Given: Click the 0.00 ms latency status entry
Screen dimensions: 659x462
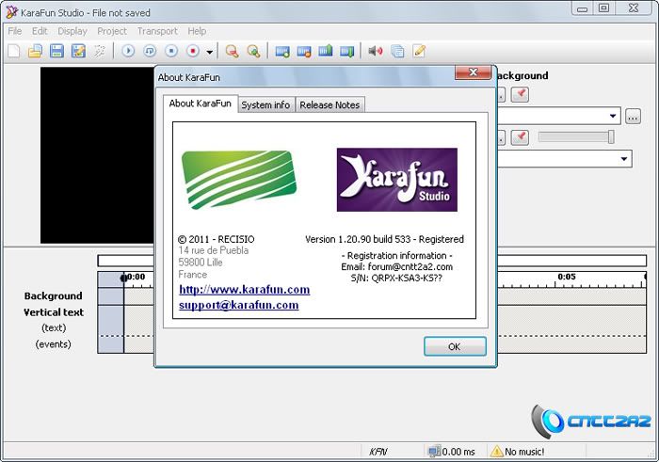Looking at the screenshot, I should point(452,452).
